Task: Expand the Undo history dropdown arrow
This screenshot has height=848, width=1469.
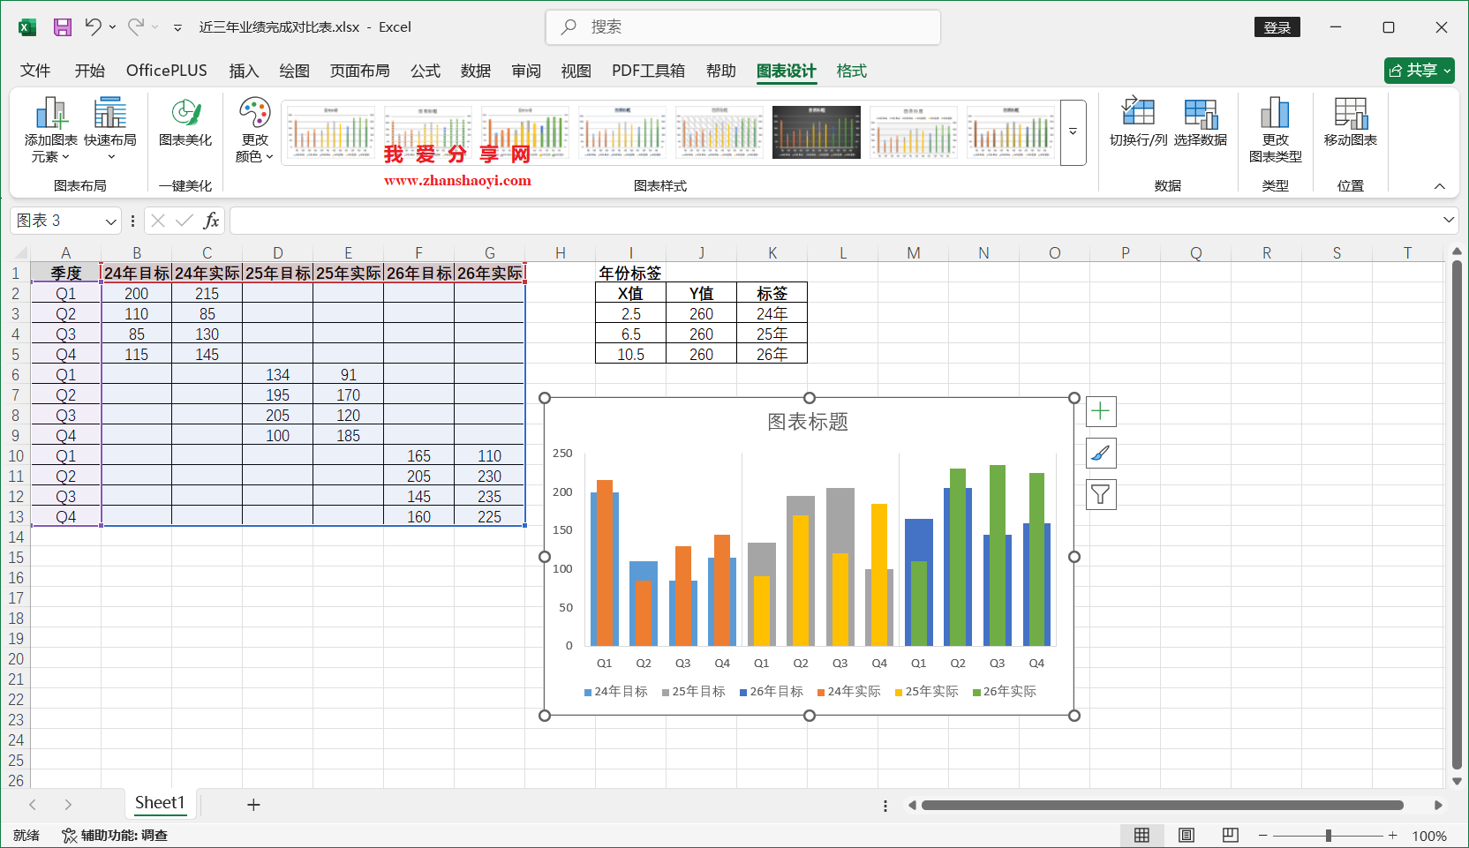Action: click(x=112, y=27)
